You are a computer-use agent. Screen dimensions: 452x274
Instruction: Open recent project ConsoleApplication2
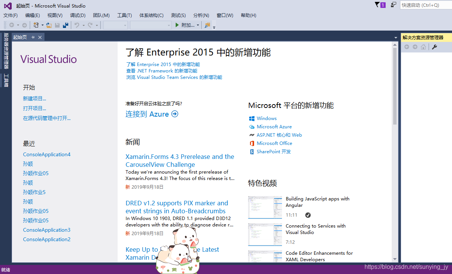point(47,239)
